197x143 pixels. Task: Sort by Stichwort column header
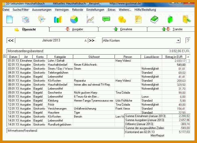tap(94, 57)
